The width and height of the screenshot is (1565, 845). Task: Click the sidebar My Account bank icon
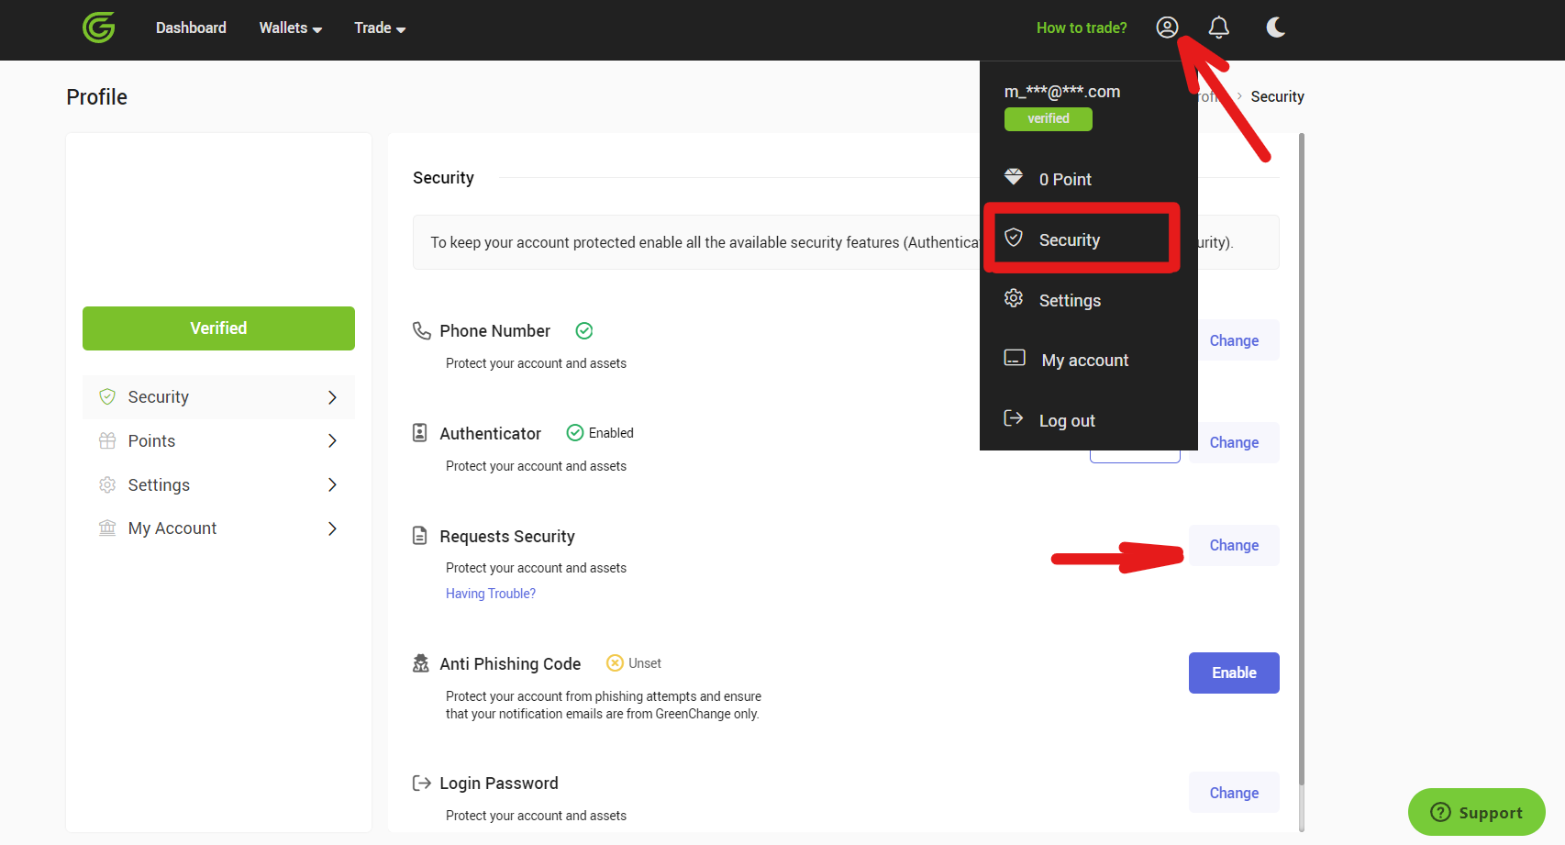[107, 528]
